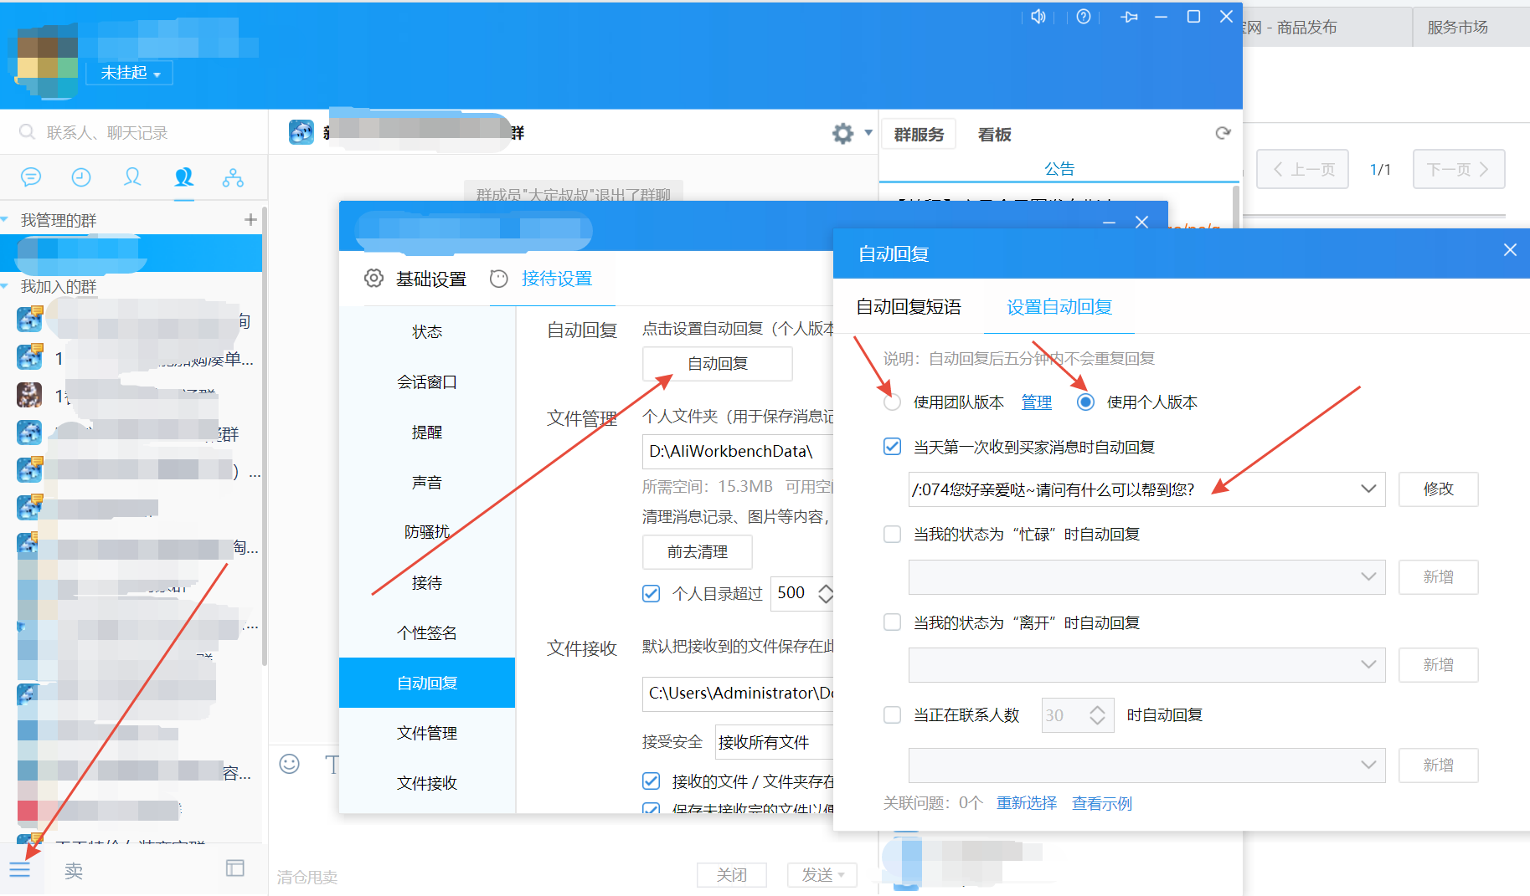
Task: Open the 发送 button dropdown arrow
Action: [842, 875]
